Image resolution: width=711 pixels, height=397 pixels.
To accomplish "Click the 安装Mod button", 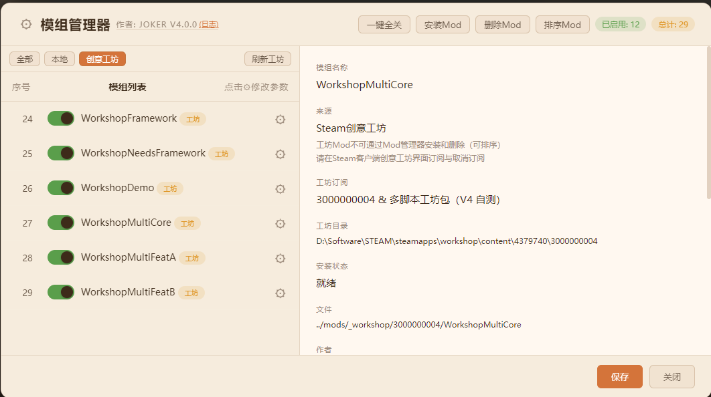I will click(443, 25).
